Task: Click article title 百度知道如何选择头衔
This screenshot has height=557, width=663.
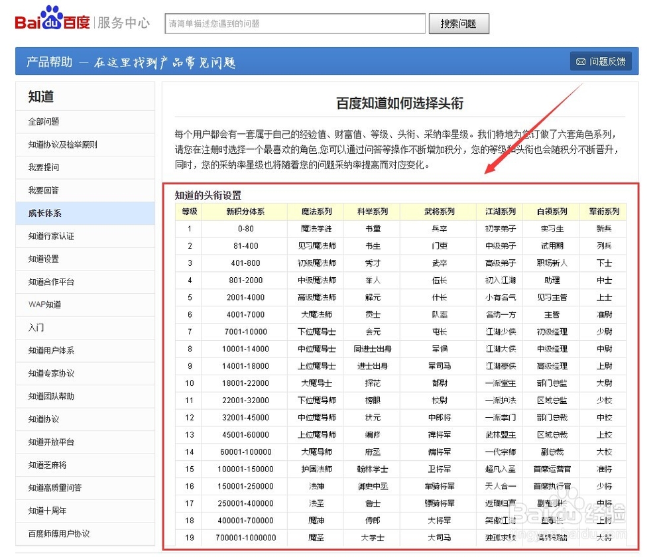Action: pyautogui.click(x=400, y=103)
